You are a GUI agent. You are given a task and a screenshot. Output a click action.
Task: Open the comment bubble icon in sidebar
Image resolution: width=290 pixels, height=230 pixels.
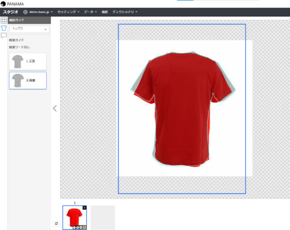point(3,35)
